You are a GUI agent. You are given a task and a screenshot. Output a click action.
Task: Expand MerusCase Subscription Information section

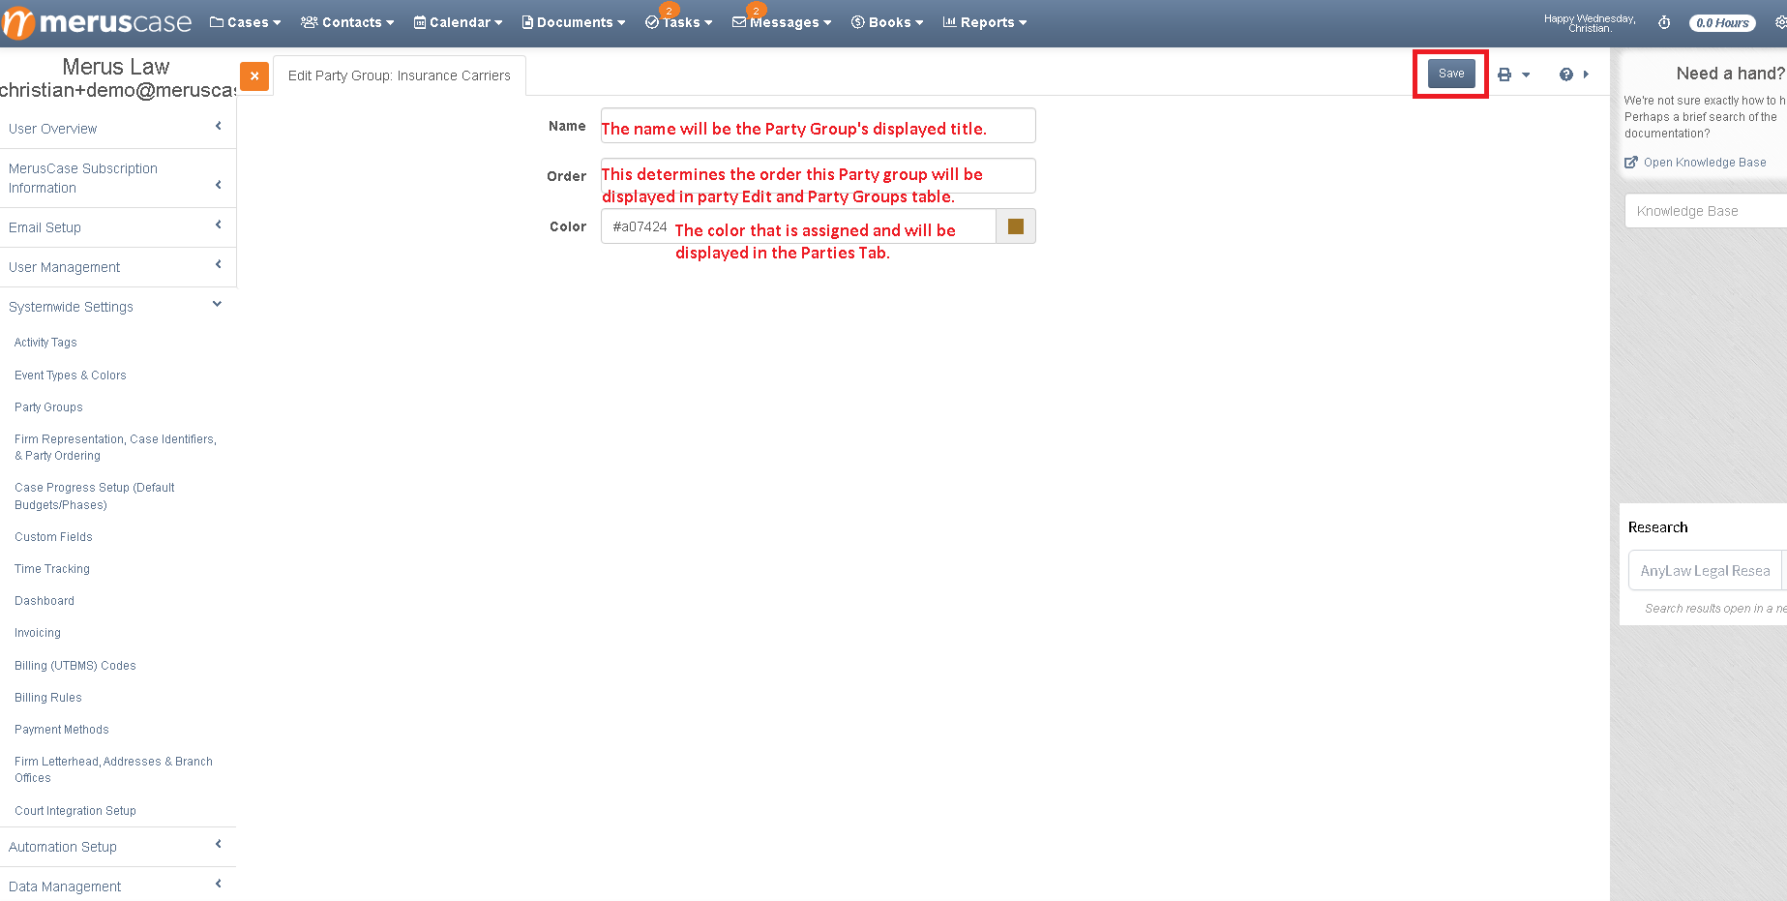point(118,178)
